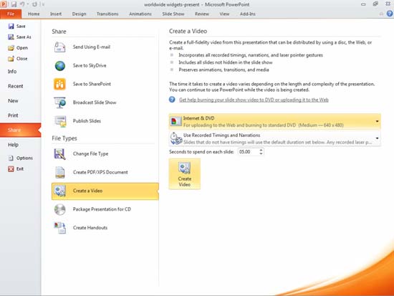
Task: Click the Undo icon in title bar
Action: [22, 4]
